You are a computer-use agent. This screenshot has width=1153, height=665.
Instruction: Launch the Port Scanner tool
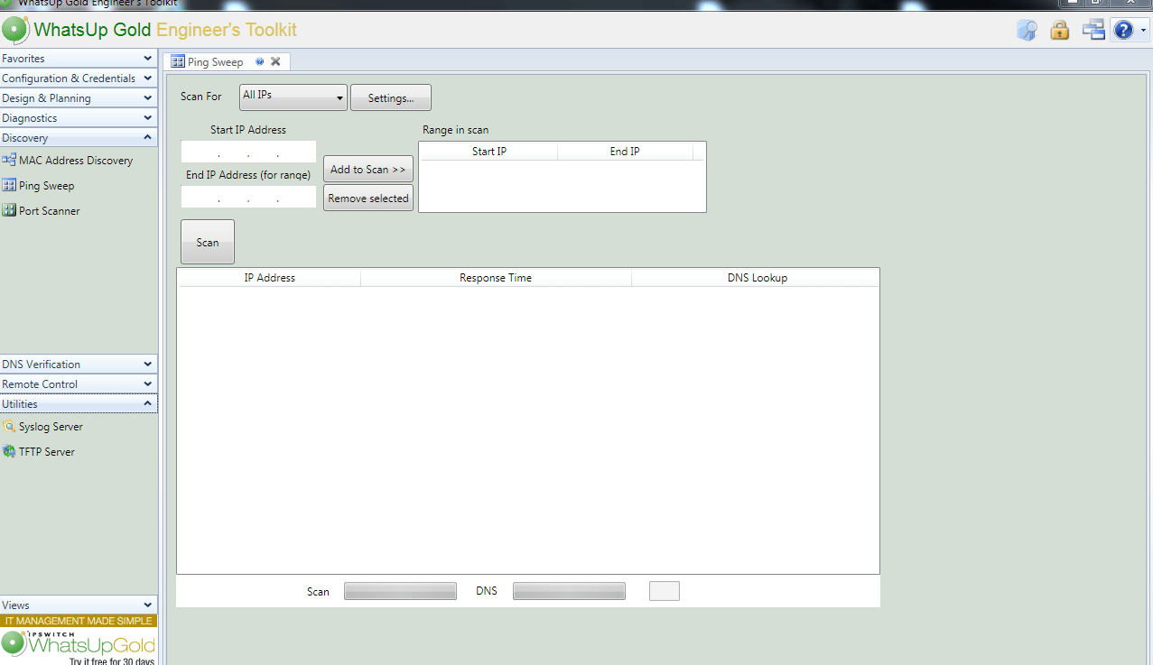tap(42, 211)
